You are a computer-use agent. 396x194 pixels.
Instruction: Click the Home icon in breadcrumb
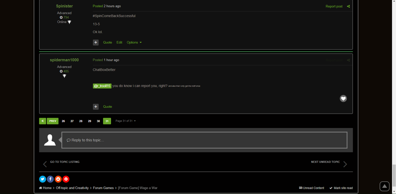click(x=41, y=188)
